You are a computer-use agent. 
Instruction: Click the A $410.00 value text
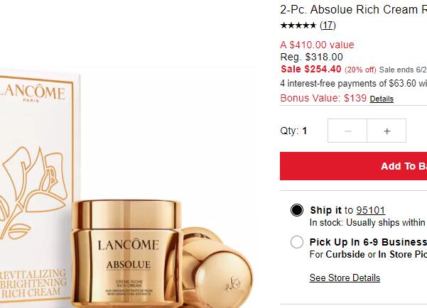(x=318, y=45)
